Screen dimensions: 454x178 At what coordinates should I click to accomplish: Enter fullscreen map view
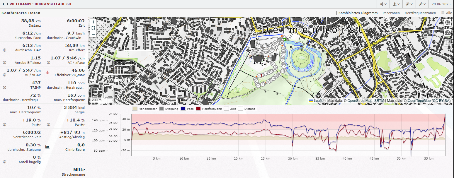click(93, 28)
